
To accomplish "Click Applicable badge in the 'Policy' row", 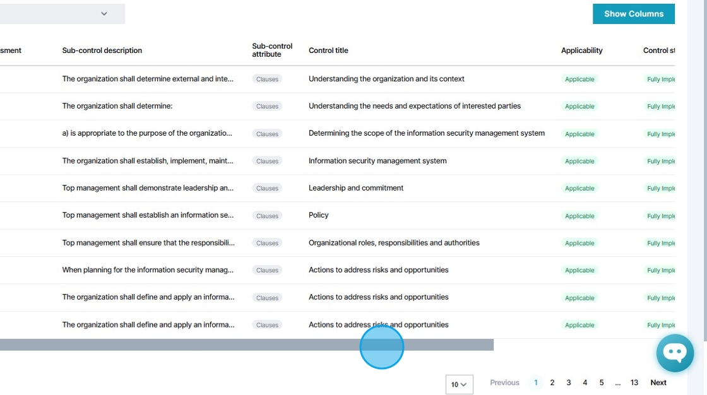I will (x=579, y=216).
